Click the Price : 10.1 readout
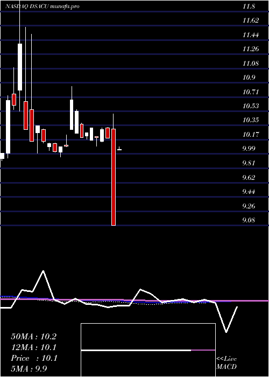This screenshot has height=377, width=269. pos(34,358)
